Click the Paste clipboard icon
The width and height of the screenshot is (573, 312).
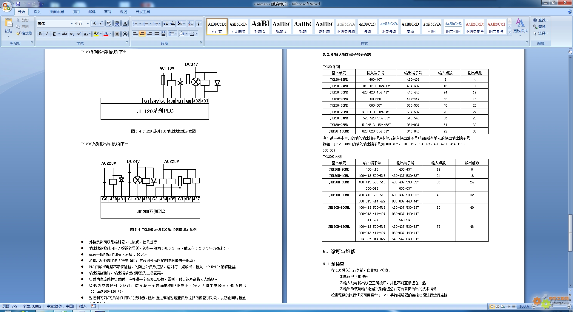point(8,23)
